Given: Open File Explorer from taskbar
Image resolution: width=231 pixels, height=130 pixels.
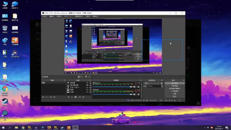Looking at the screenshot, I should tap(16, 127).
